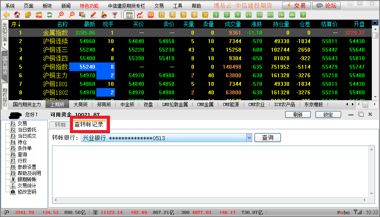380x217 pixels.
Task: Click the 查询 query button
Action: pyautogui.click(x=267, y=138)
